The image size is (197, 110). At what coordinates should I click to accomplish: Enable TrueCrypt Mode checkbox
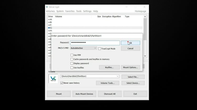(x=100, y=49)
